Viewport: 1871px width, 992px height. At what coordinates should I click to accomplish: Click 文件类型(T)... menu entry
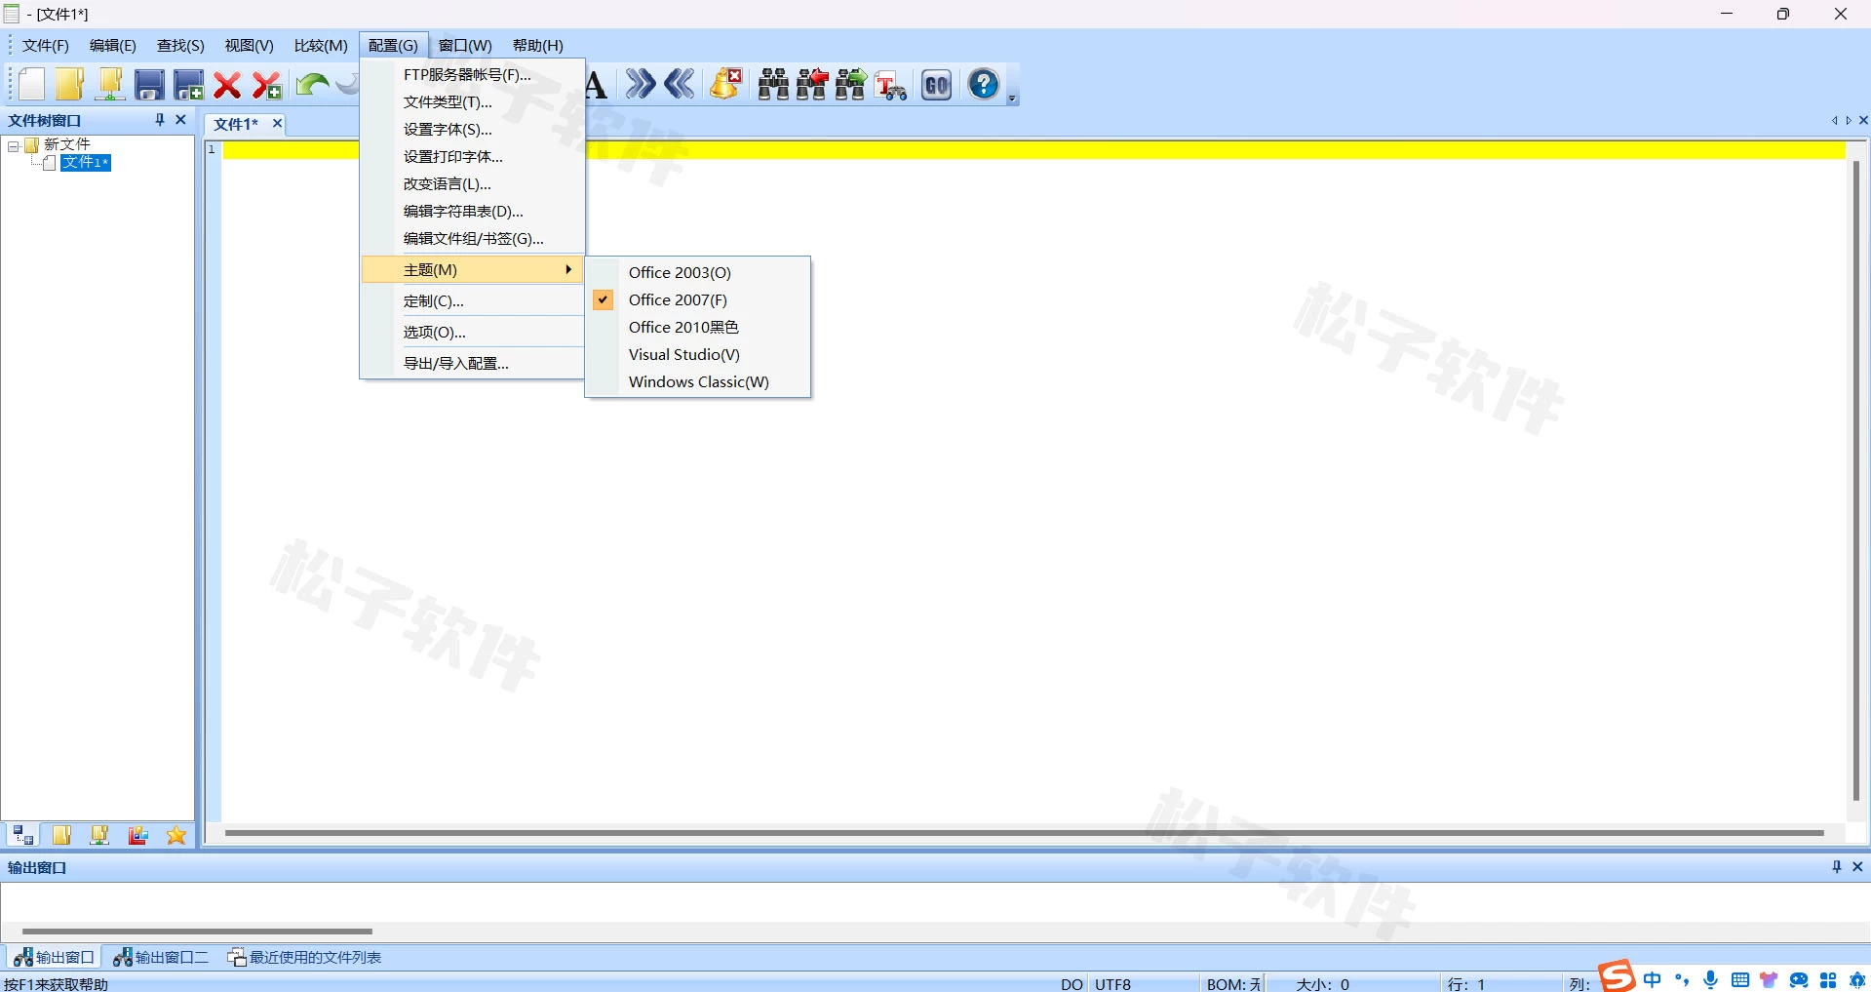tap(473, 101)
